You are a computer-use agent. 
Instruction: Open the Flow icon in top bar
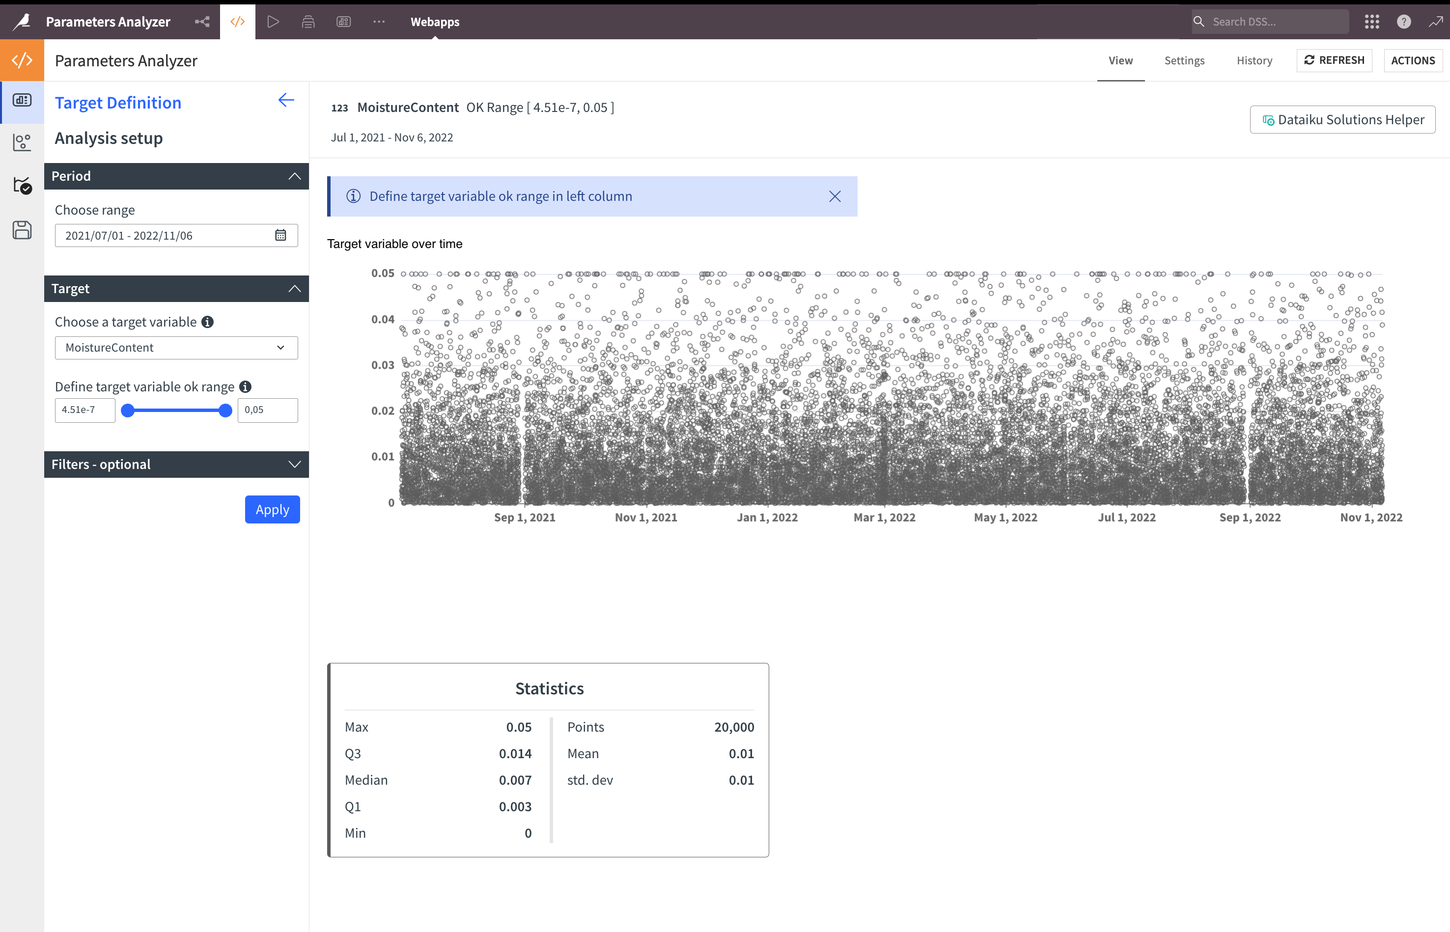[202, 22]
